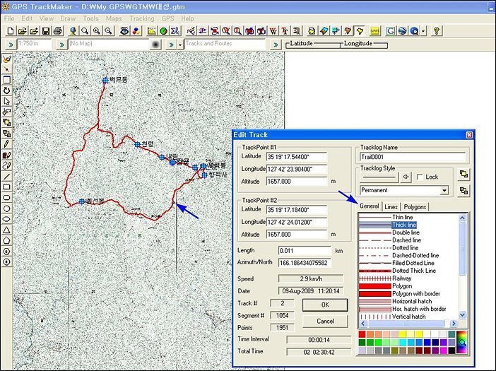Expand the dropdown arrow beside Google search icon
The height and width of the screenshot is (371, 496).
pyautogui.click(x=423, y=31)
